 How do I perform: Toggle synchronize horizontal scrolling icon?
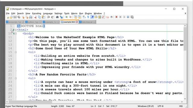coord(79,17)
